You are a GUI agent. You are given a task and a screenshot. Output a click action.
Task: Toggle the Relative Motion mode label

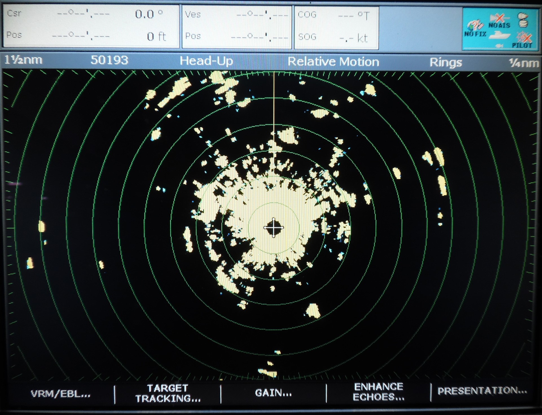(333, 62)
